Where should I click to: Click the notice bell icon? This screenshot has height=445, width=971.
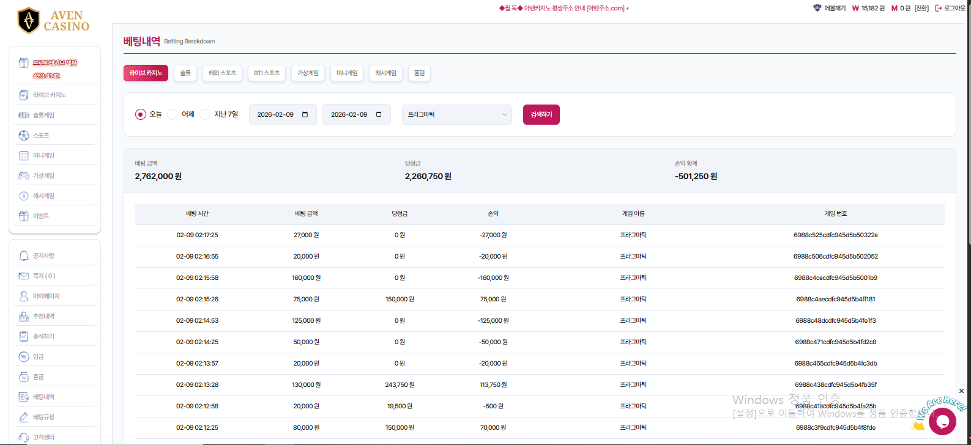coord(24,256)
